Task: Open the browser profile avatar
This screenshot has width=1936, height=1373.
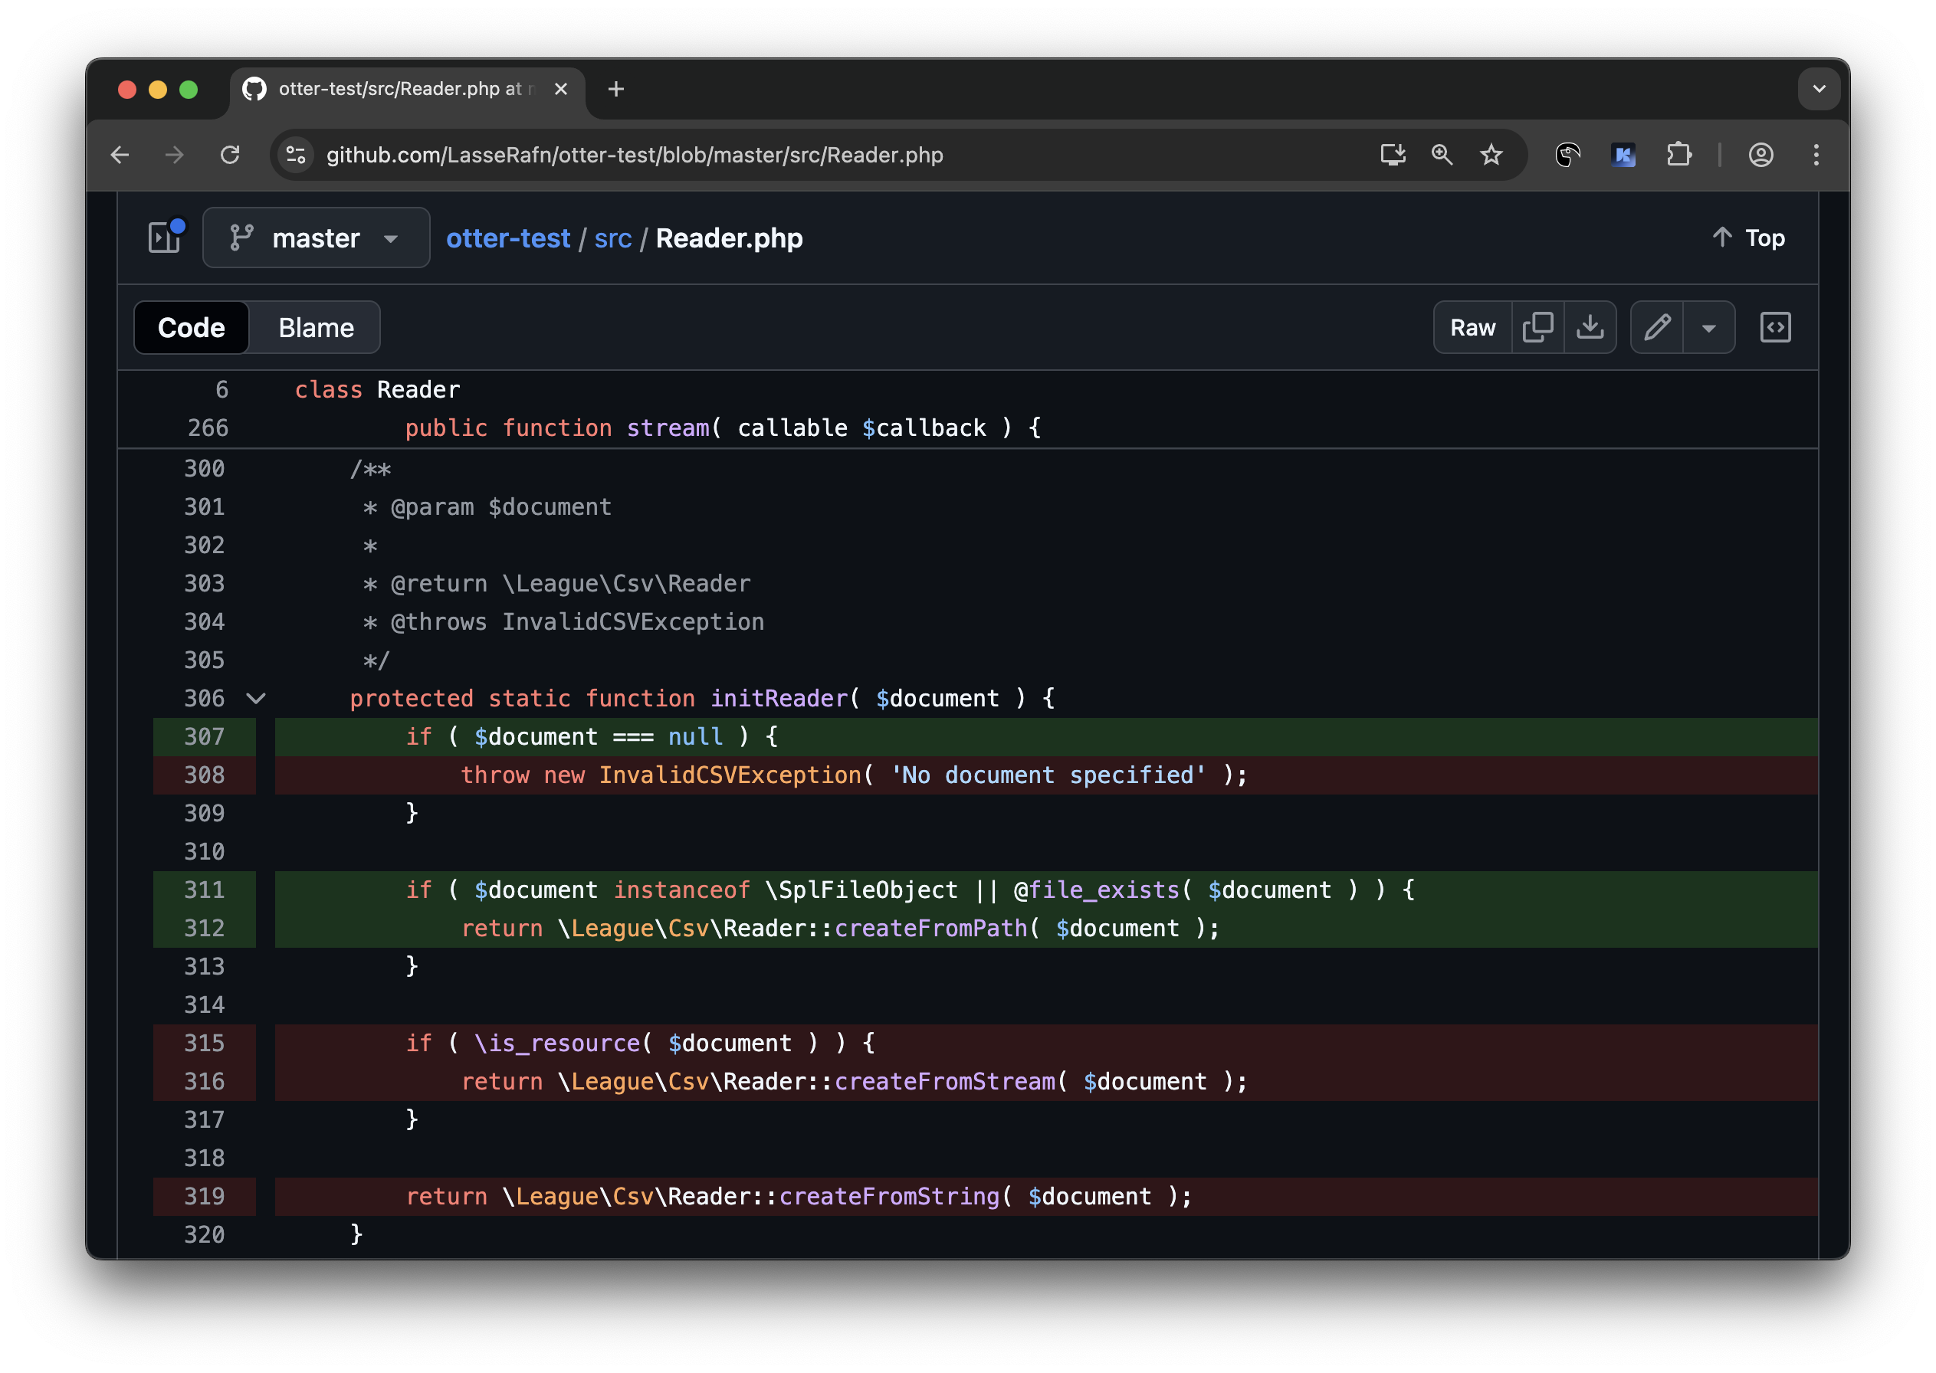Action: (1761, 155)
